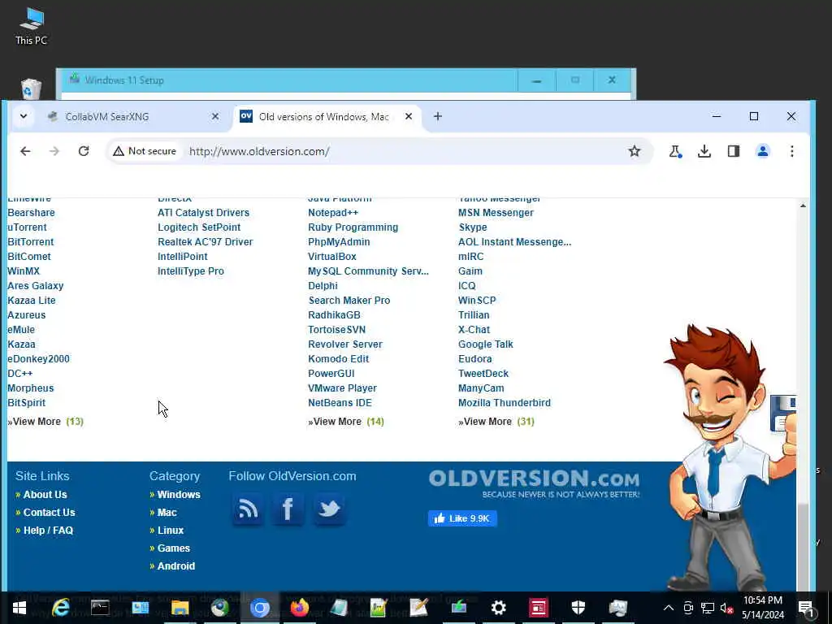Open the Twitter bird icon in footer
Viewport: 832px width, 624px height.
329,509
